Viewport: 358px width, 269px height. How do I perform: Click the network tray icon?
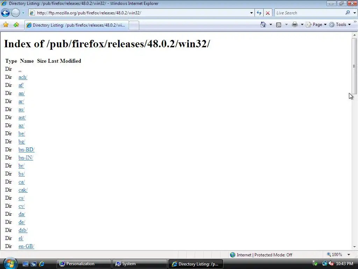324,264
